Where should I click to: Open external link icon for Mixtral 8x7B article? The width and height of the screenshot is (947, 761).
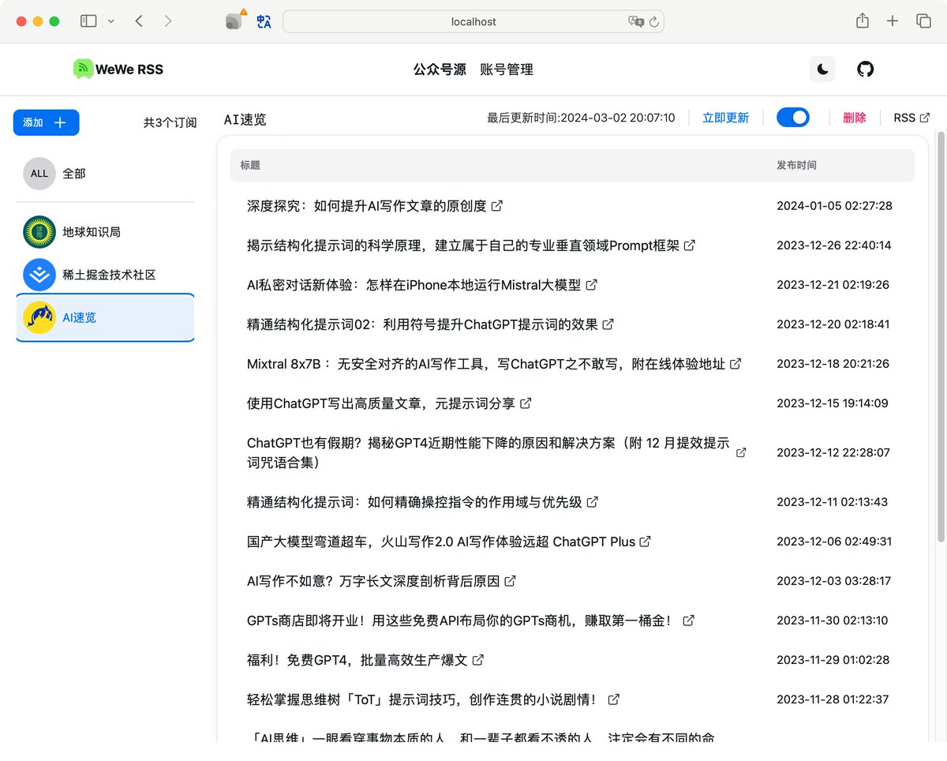click(x=736, y=364)
